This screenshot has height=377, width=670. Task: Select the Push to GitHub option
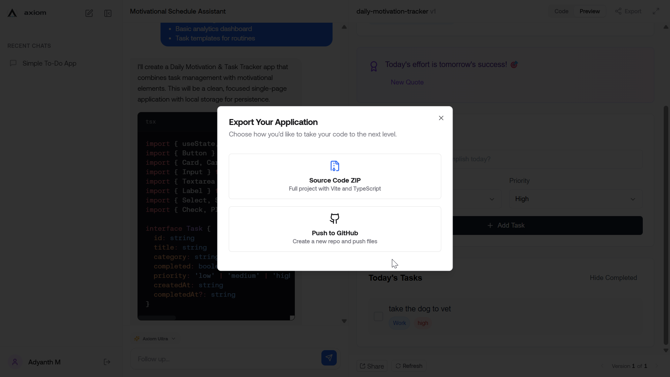(x=335, y=229)
